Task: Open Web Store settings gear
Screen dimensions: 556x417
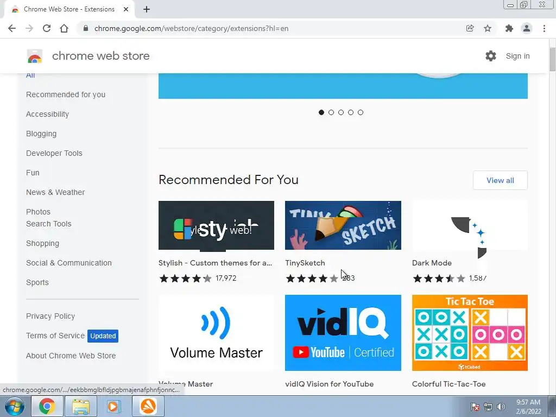Action: tap(491, 56)
